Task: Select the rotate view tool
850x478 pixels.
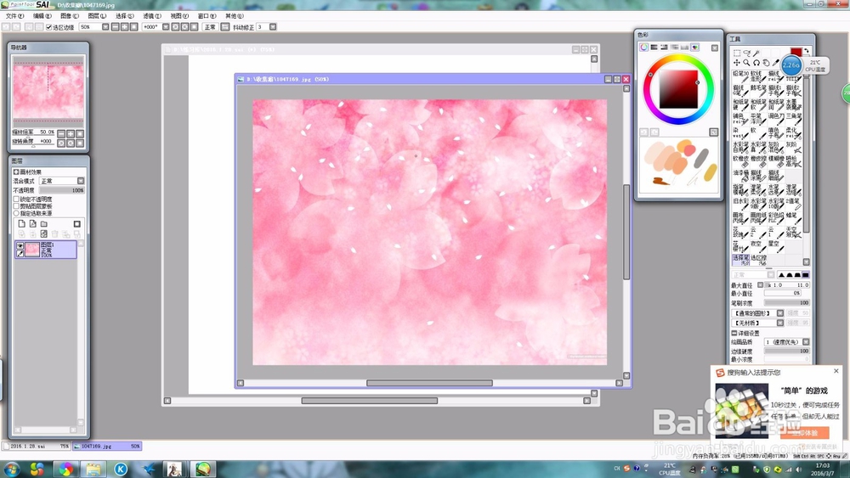Action: [x=756, y=63]
